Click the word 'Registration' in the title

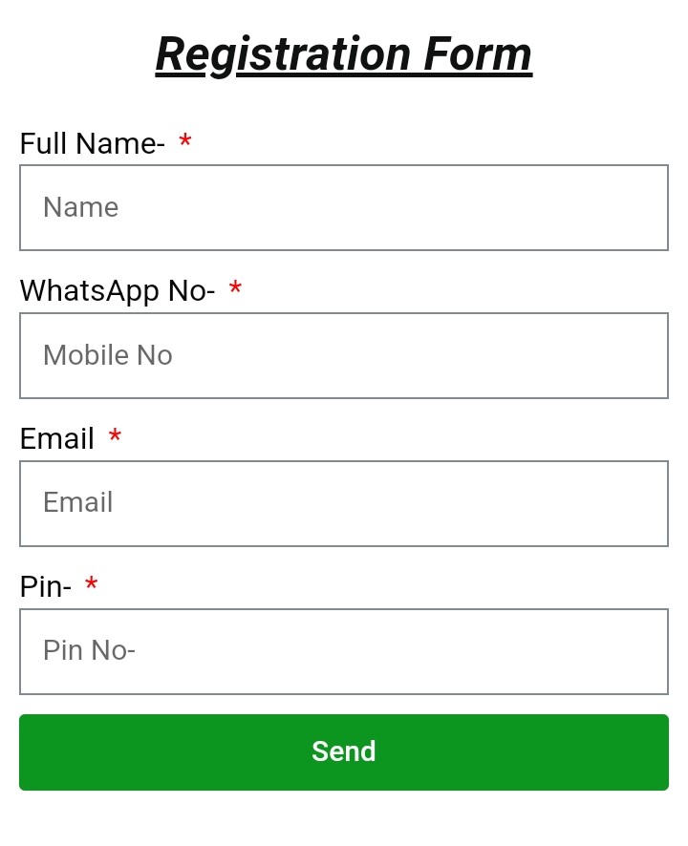point(284,55)
